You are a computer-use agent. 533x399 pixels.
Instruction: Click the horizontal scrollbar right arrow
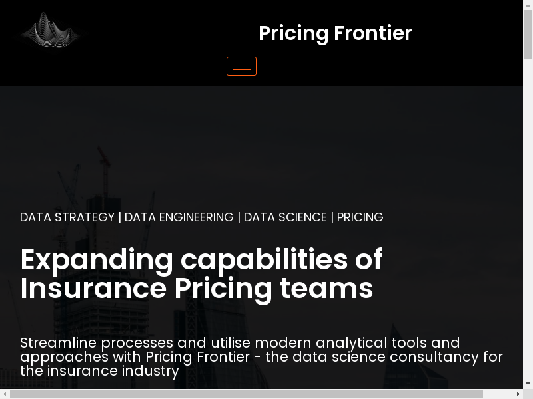(518, 394)
